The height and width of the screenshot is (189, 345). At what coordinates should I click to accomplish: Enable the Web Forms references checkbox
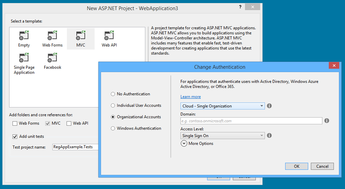15,123
